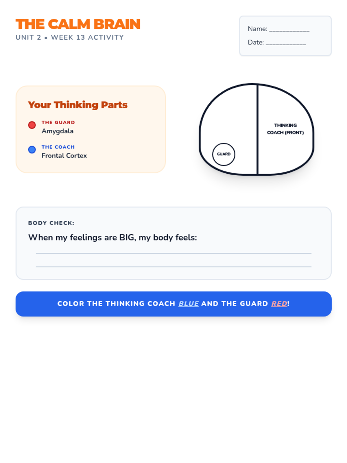Click the second body feels writing line
347x463 pixels.
pos(173,266)
